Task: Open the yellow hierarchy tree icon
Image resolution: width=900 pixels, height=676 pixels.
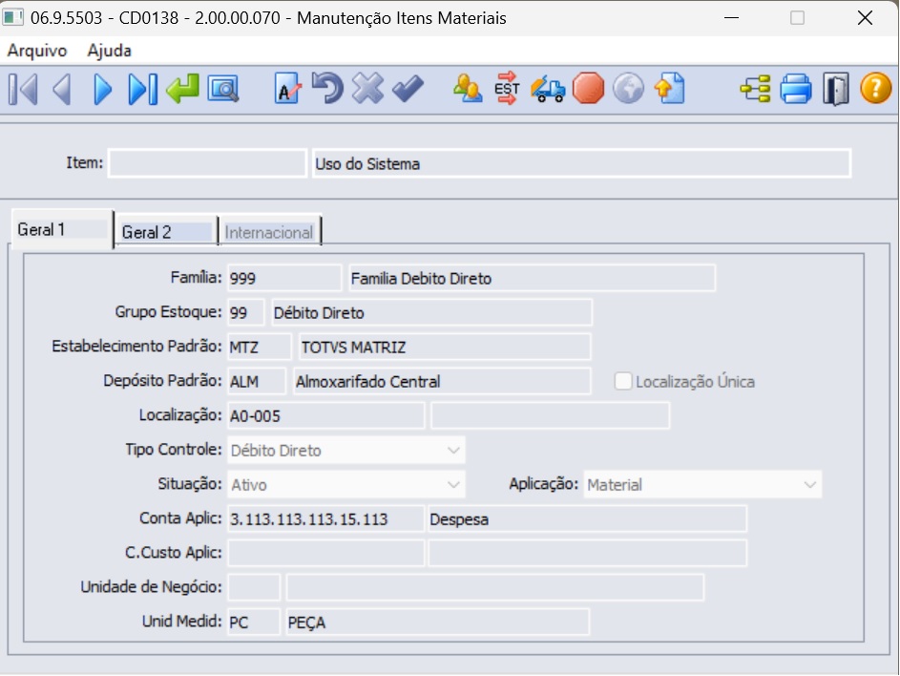Action: 755,89
